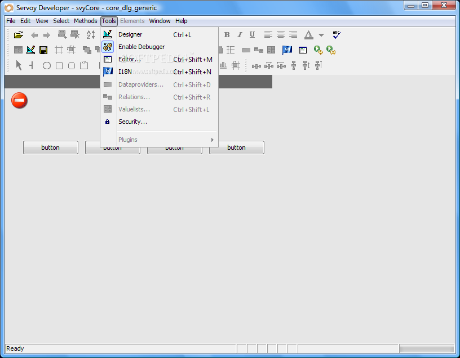The width and height of the screenshot is (460, 358).
Task: Select the square rectangle shape tool
Action: (59, 66)
